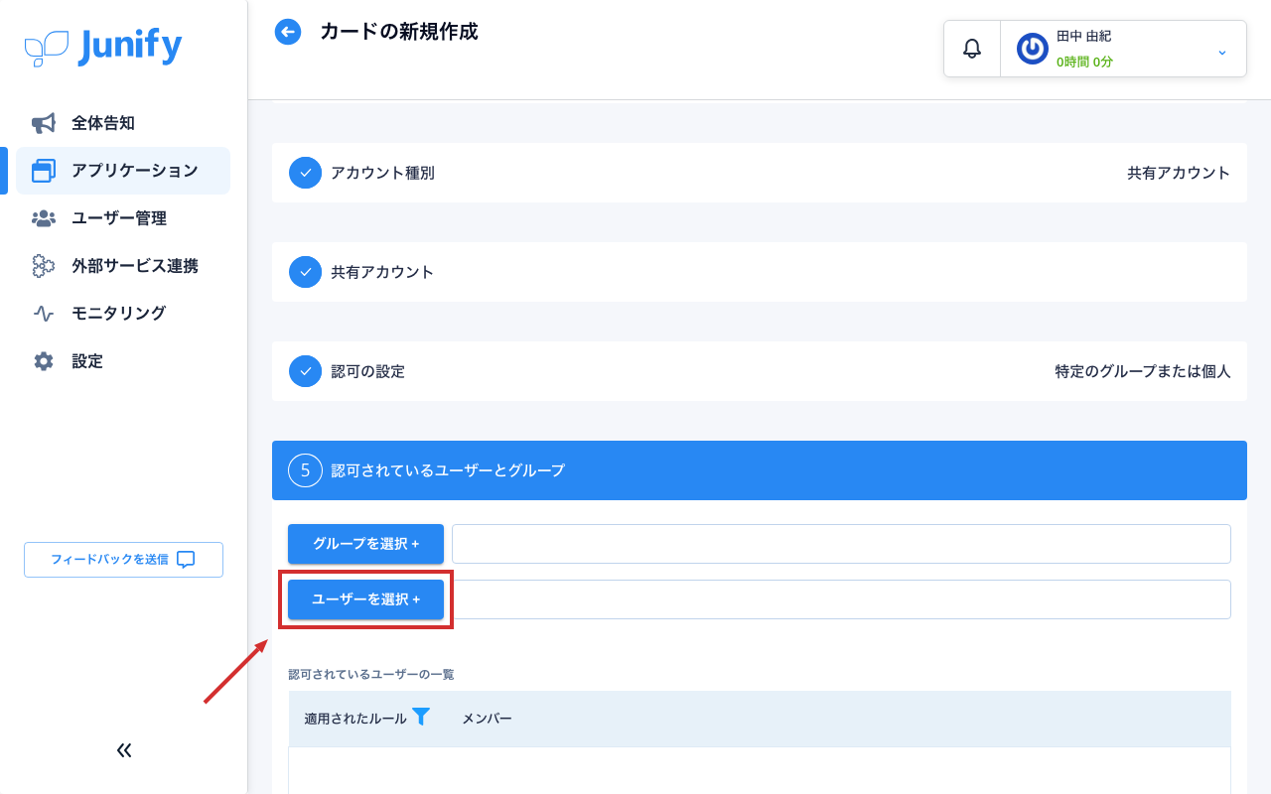Click the blue power avatar icon

click(x=1033, y=49)
